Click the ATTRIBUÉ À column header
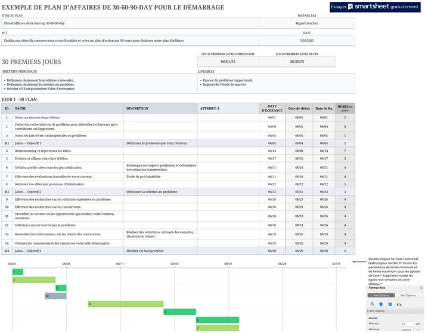This screenshot has height=333, width=425. [x=228, y=108]
